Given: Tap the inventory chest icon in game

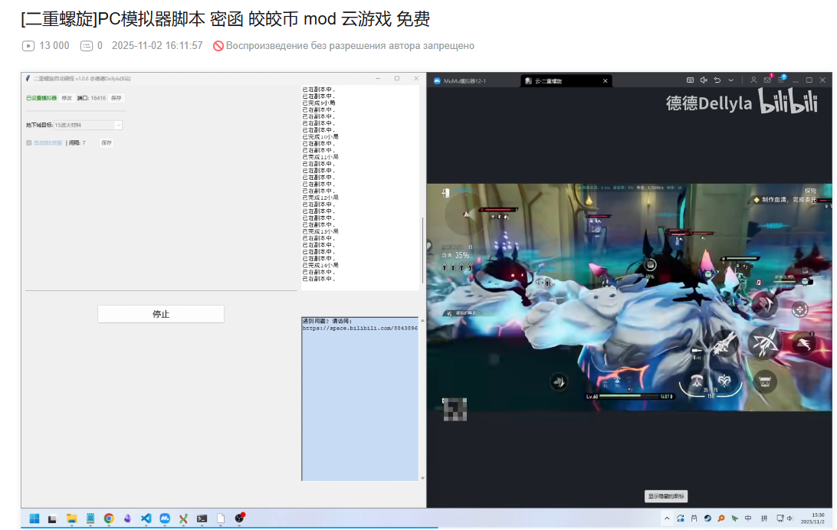Looking at the screenshot, I should [765, 381].
